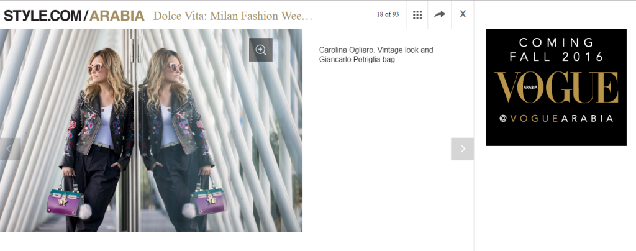Go back with the previous slide arrow
636x251 pixels.
tap(10, 149)
